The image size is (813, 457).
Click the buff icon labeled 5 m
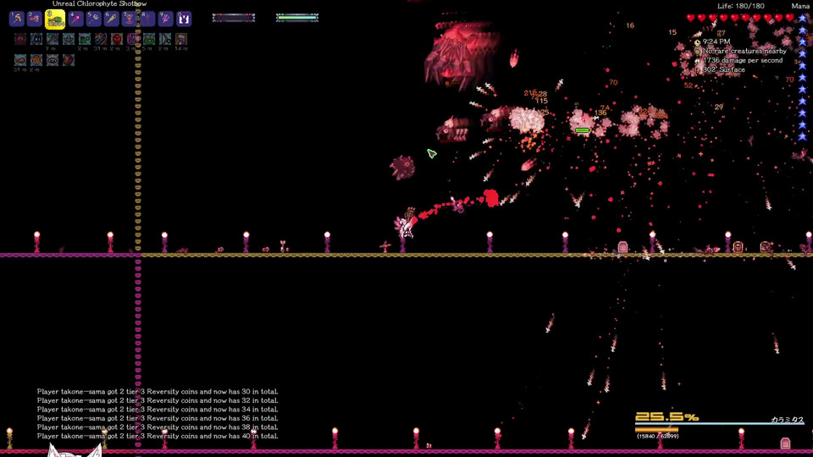[149, 39]
